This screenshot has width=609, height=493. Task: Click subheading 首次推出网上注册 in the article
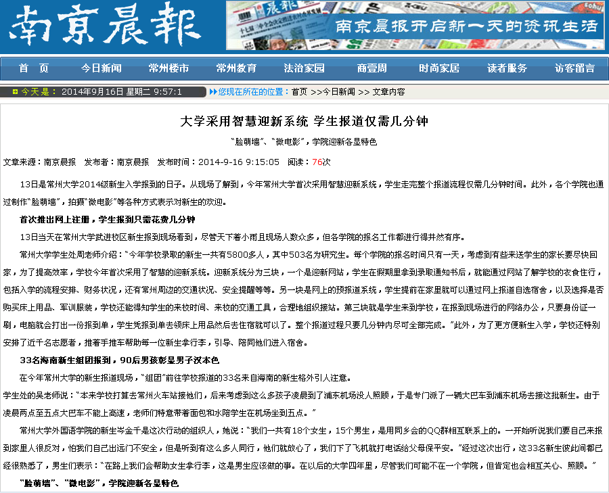107,220
